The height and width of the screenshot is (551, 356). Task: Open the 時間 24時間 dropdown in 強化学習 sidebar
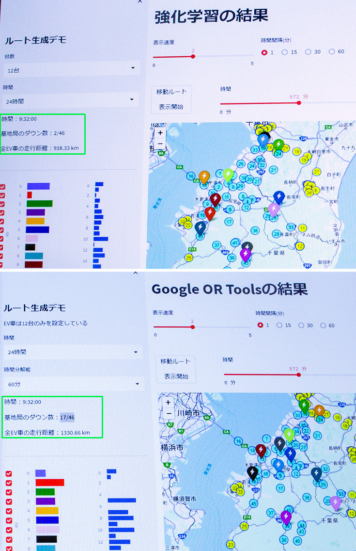(x=71, y=101)
